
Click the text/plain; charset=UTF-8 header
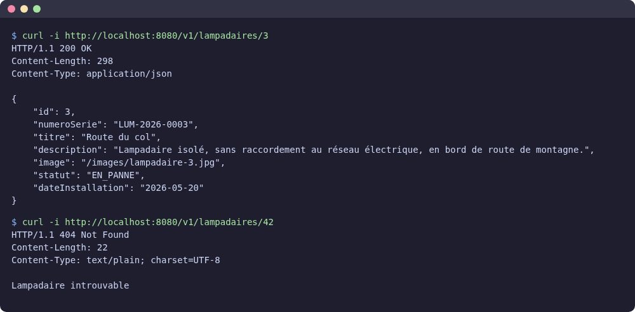coord(153,260)
